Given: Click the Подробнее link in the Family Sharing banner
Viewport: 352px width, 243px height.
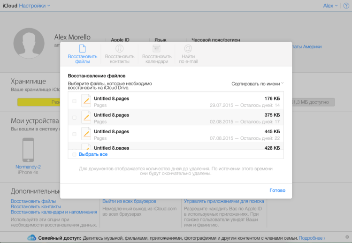Looking at the screenshot, I should 312,238.
